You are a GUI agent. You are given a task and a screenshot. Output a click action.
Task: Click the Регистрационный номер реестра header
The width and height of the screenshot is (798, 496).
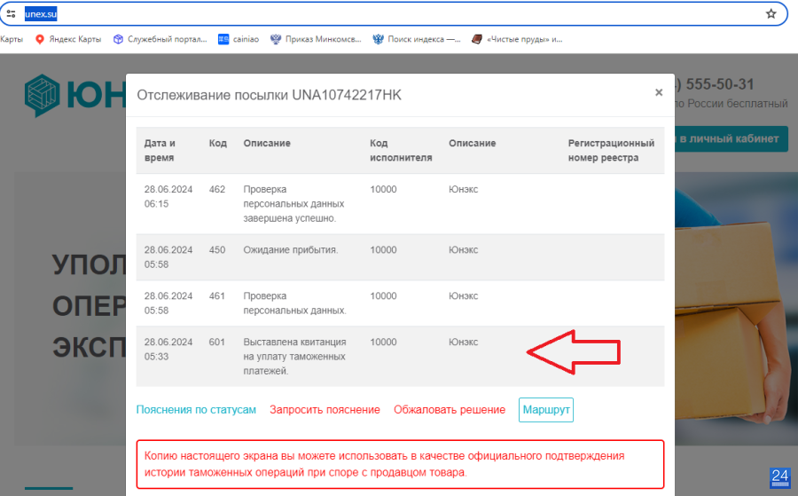(611, 150)
